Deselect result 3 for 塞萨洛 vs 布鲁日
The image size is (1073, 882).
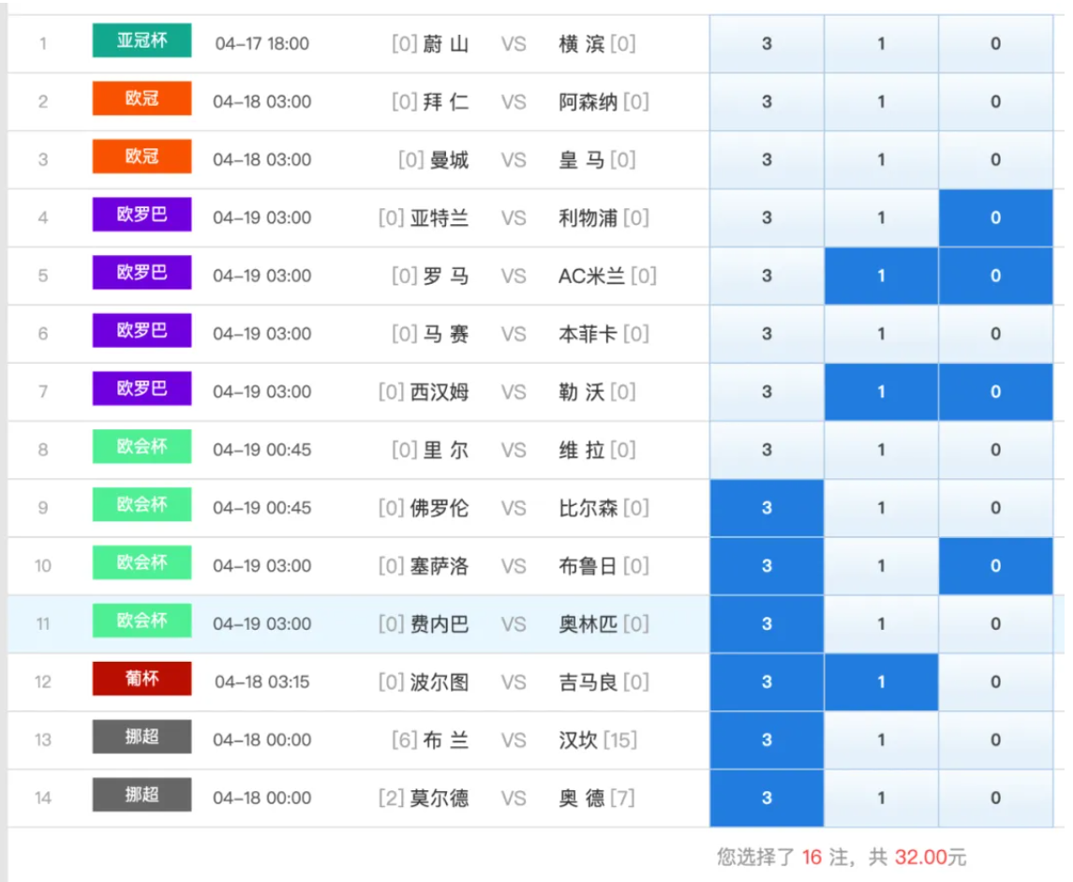[x=767, y=566]
